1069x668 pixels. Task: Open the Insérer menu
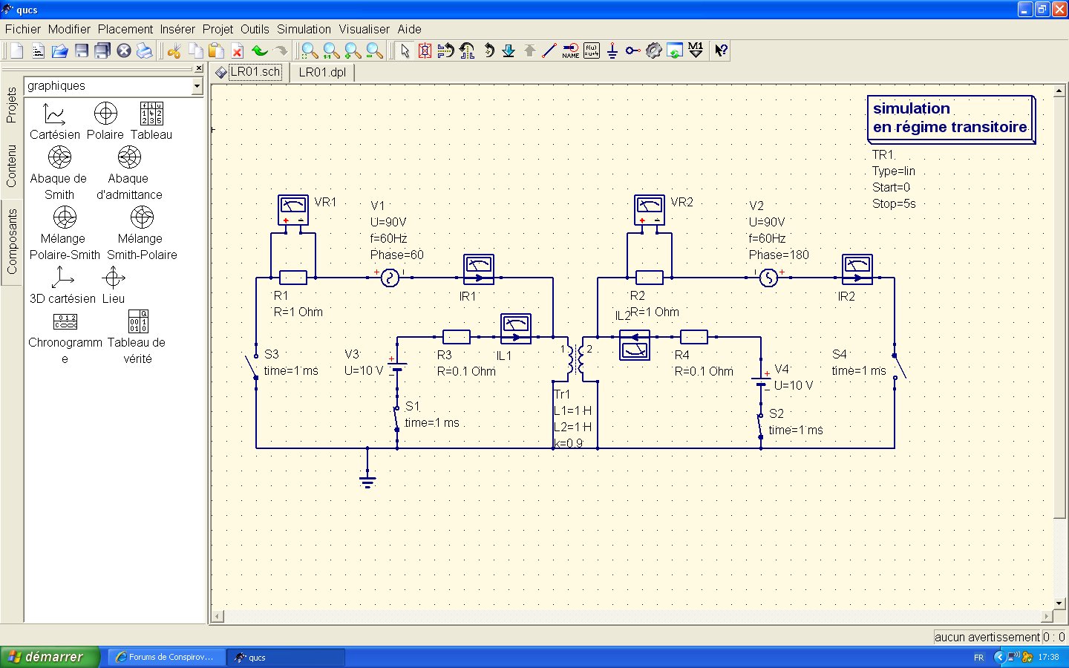click(x=177, y=29)
